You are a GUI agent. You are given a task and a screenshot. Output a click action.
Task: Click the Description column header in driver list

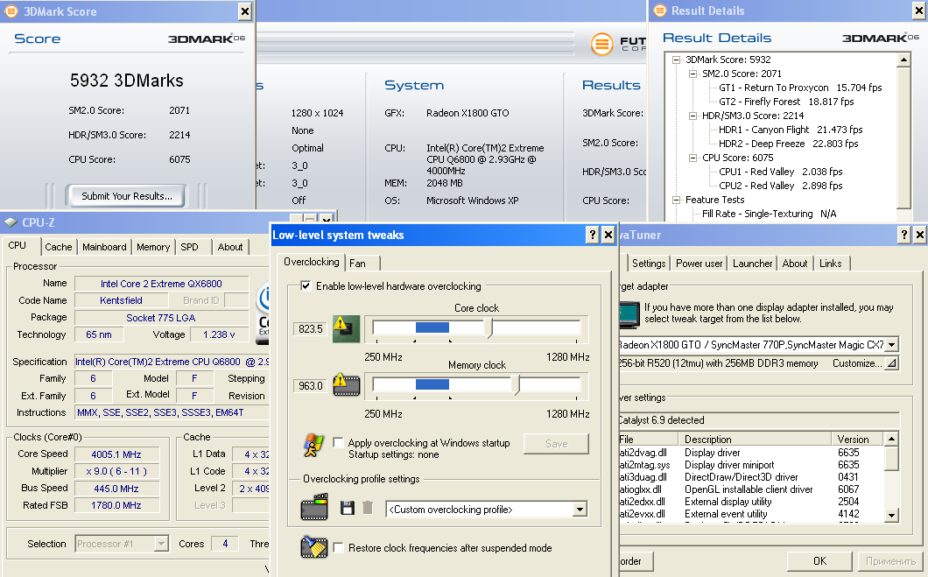click(x=756, y=440)
